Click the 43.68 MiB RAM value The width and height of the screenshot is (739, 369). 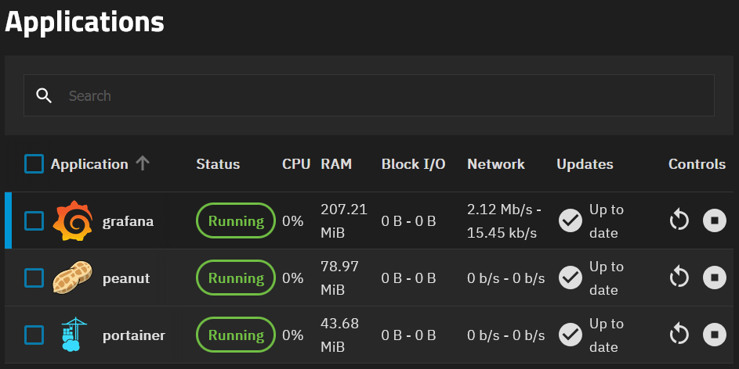[339, 335]
